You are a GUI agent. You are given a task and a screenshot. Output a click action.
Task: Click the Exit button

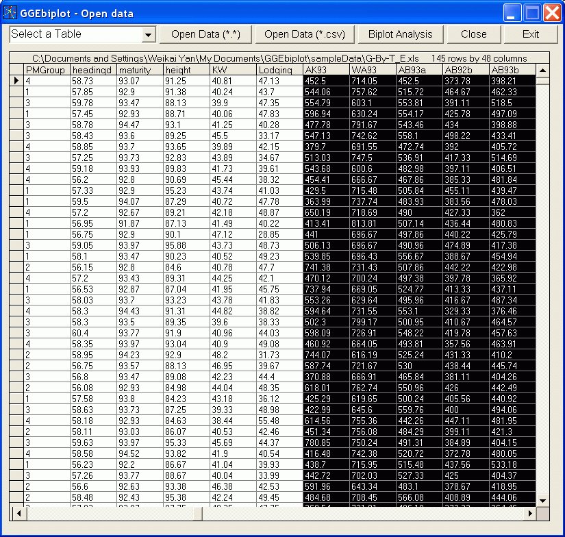click(x=531, y=34)
